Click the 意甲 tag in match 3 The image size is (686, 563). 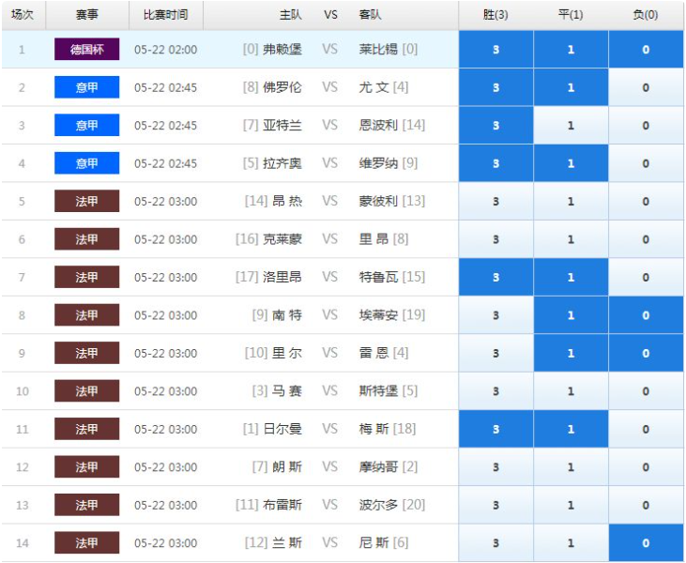tap(86, 126)
